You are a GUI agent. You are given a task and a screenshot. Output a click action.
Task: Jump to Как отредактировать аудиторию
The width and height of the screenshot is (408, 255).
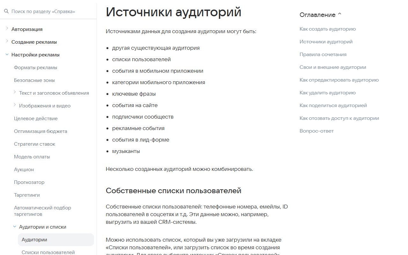(339, 80)
